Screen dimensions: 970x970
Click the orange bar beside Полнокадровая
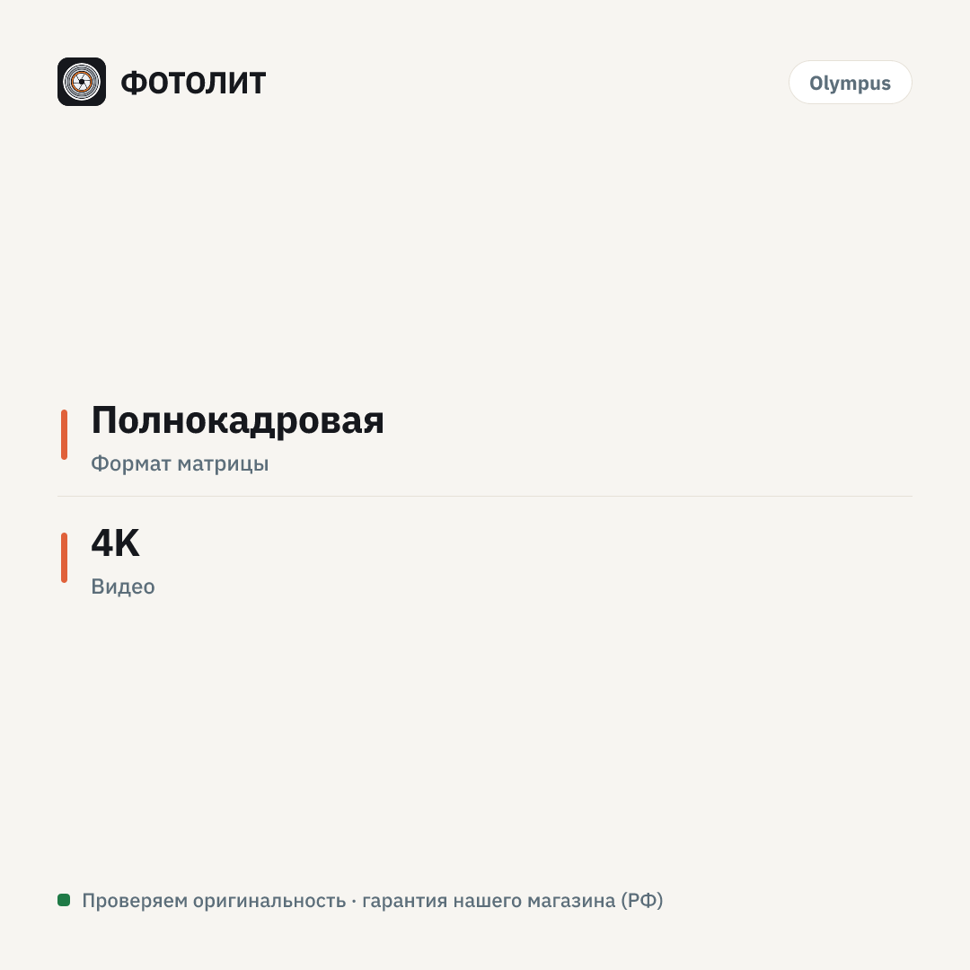click(65, 435)
